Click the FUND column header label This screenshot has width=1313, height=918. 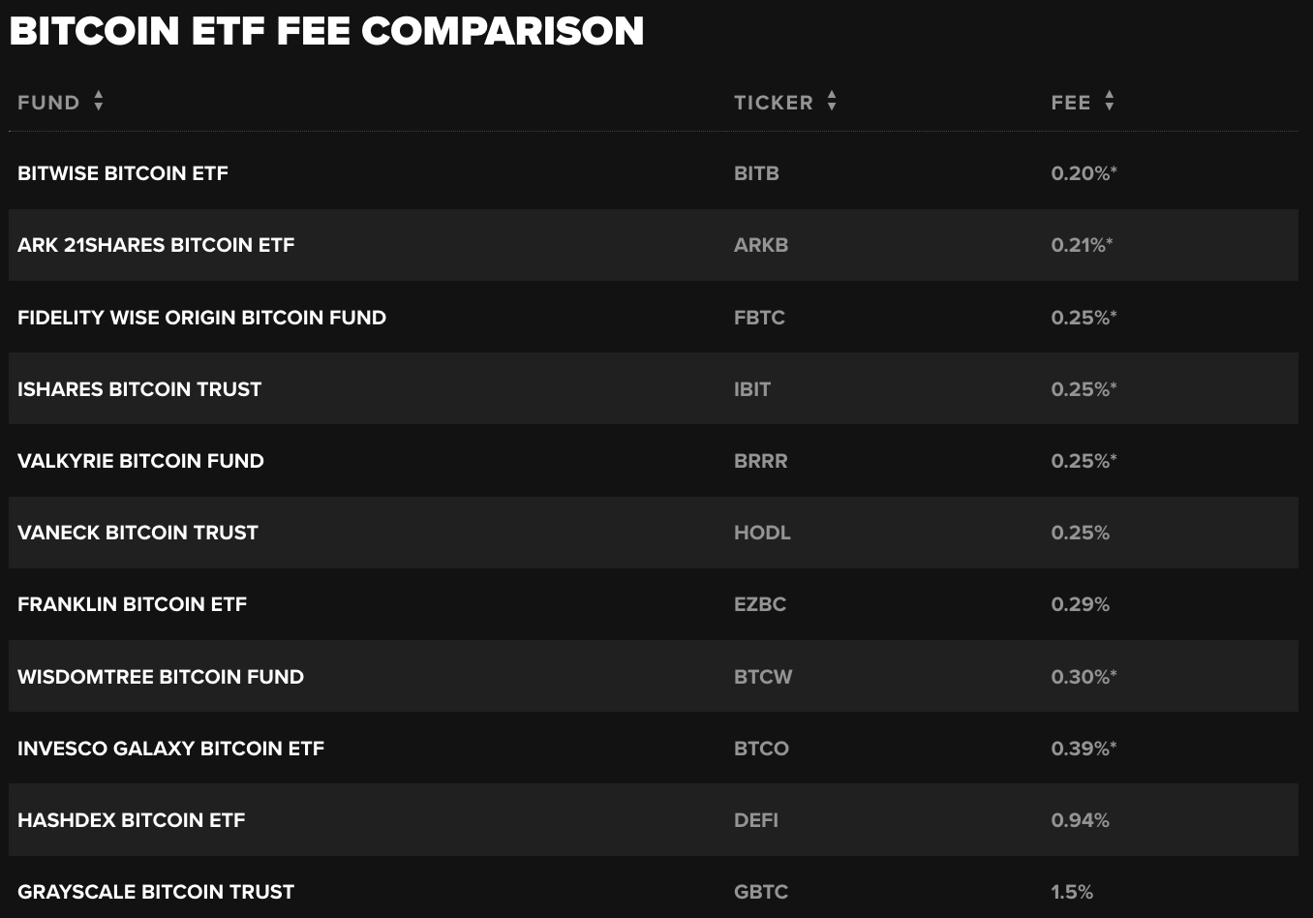click(48, 103)
